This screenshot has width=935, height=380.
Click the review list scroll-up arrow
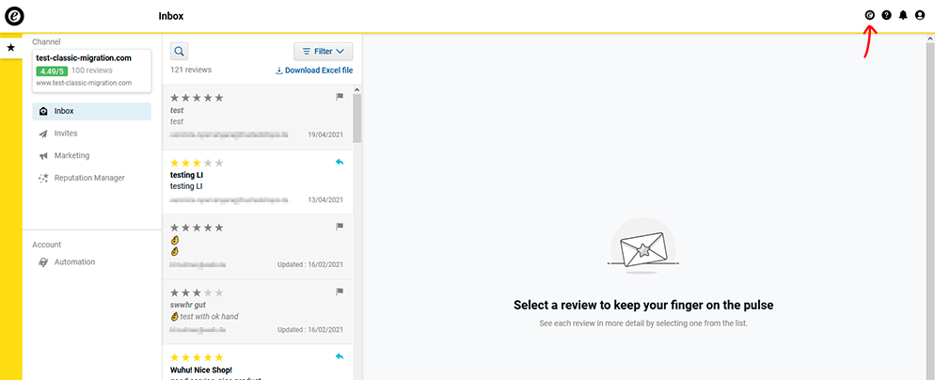click(357, 89)
